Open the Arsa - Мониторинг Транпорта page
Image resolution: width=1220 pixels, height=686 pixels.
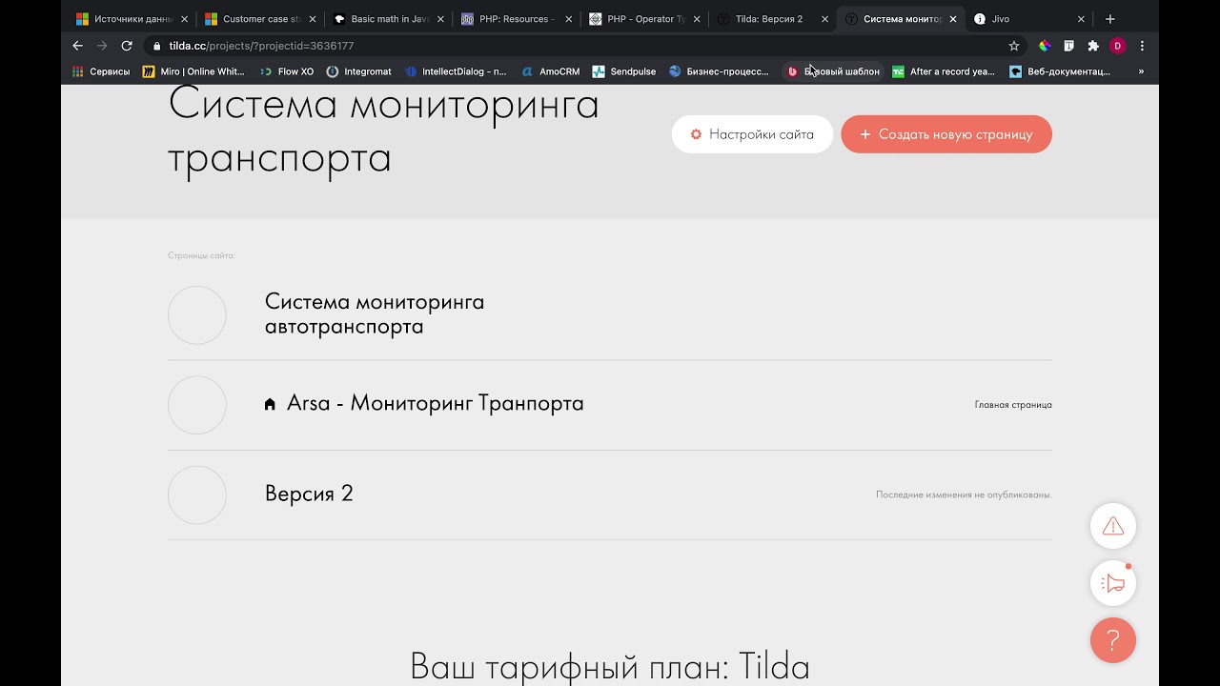[436, 403]
